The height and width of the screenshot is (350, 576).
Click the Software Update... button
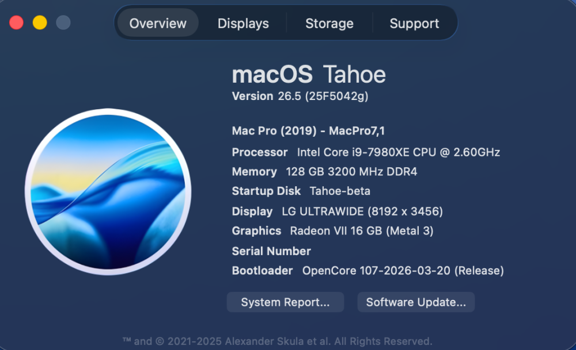click(416, 302)
